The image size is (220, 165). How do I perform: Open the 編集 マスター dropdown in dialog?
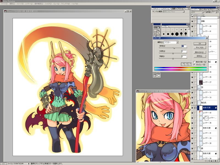[171, 42]
